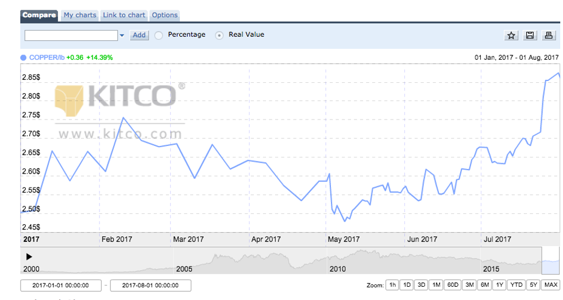Viewport: 563px width, 300px height.
Task: Click the symbol compare input field
Action: click(71, 35)
